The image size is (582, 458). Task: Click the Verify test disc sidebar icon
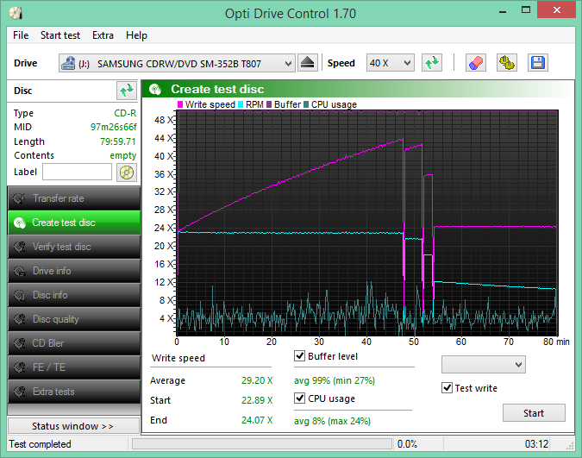click(19, 247)
